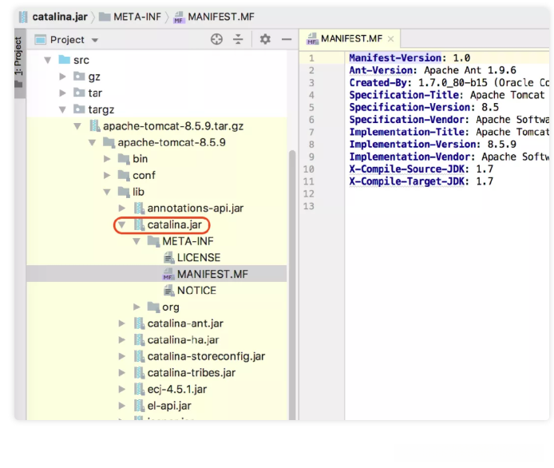Click the Ant-Version key on line 2
The width and height of the screenshot is (554, 468).
tap(381, 70)
